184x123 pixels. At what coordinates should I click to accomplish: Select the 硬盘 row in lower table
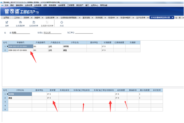click(82, 98)
